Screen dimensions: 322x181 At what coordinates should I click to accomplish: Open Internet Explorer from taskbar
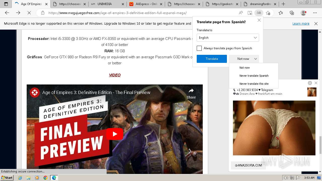tap(20, 178)
